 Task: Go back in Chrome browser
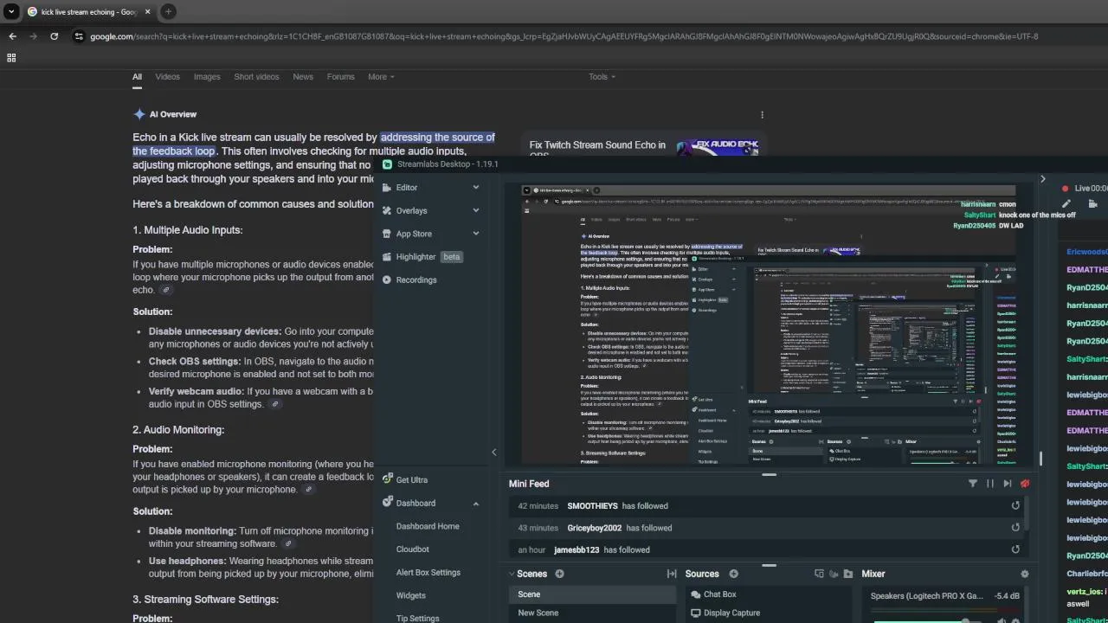pyautogui.click(x=12, y=36)
